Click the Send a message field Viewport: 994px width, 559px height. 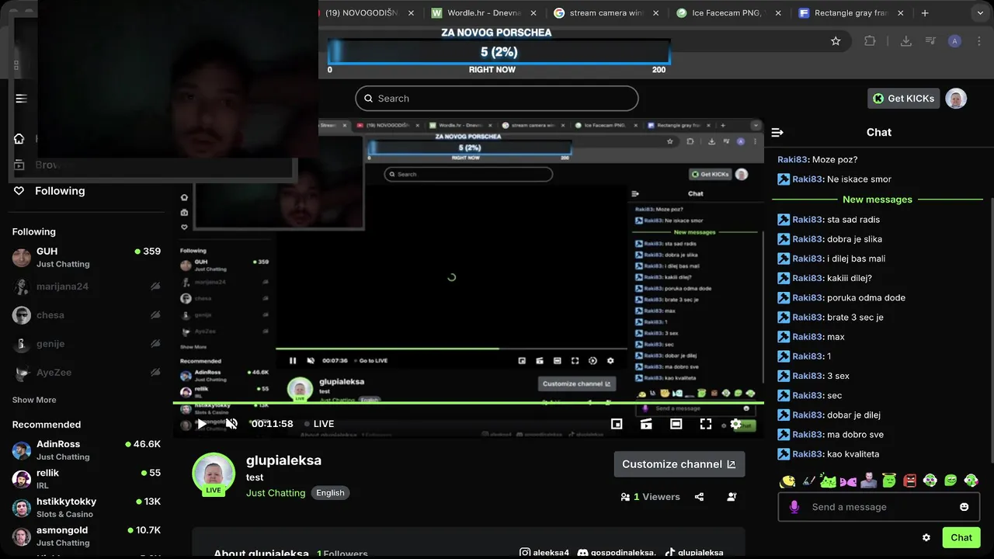(879, 507)
